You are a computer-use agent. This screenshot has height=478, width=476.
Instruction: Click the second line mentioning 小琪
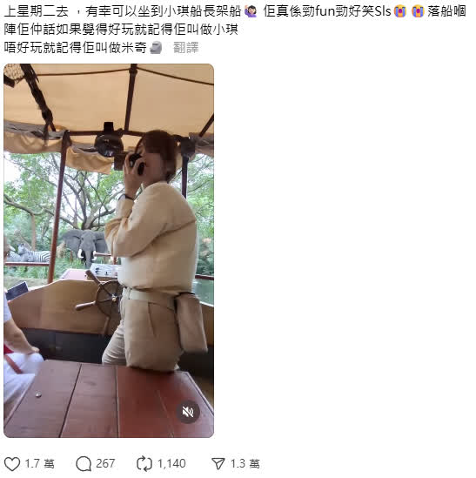[121, 30]
